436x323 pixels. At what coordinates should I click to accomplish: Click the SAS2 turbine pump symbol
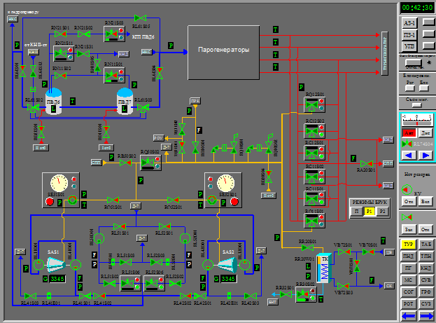227,265
